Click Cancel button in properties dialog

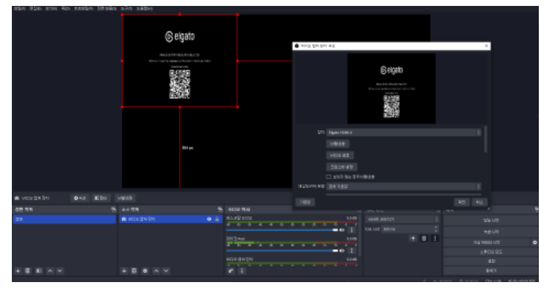pos(480,202)
